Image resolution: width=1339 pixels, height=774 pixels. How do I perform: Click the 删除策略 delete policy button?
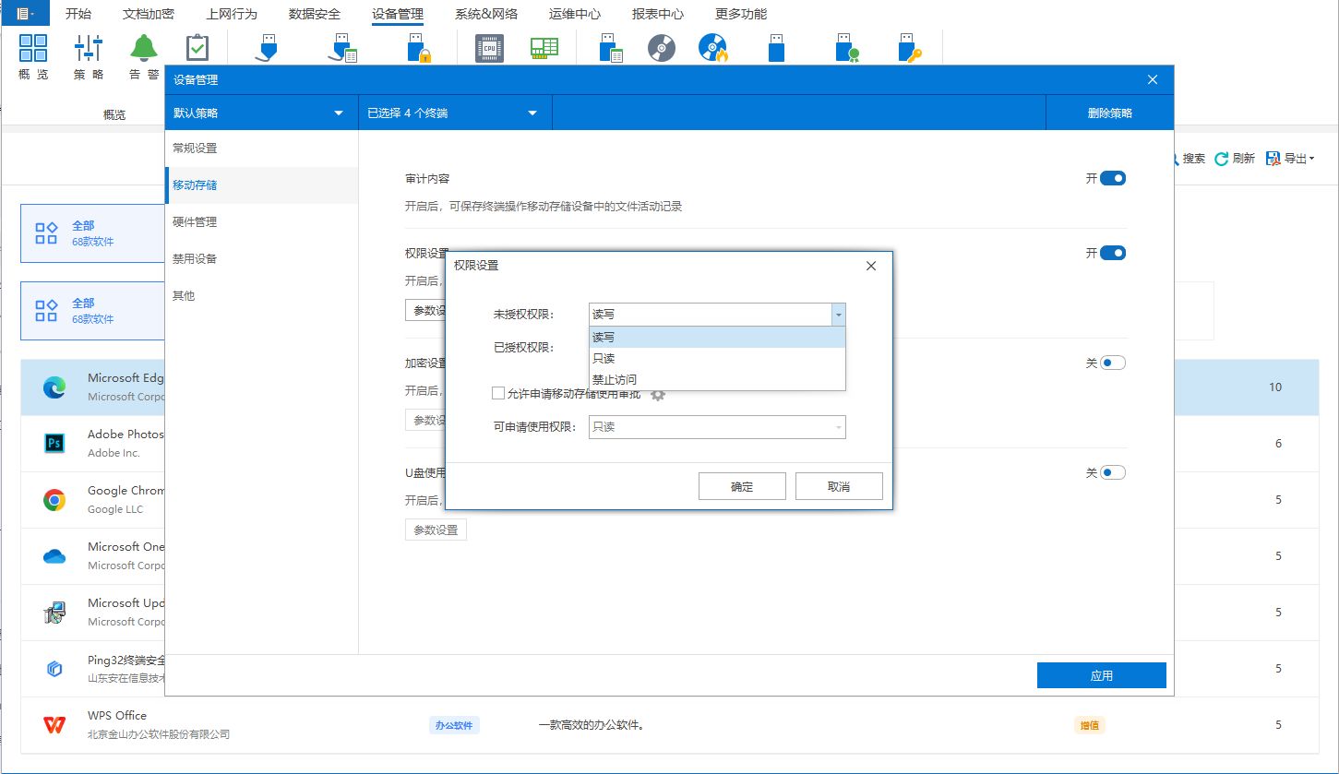point(1110,113)
